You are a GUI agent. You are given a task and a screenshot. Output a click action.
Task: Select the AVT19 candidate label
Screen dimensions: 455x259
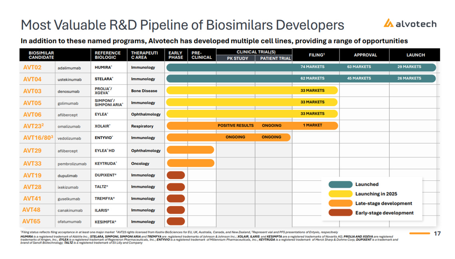(x=32, y=175)
